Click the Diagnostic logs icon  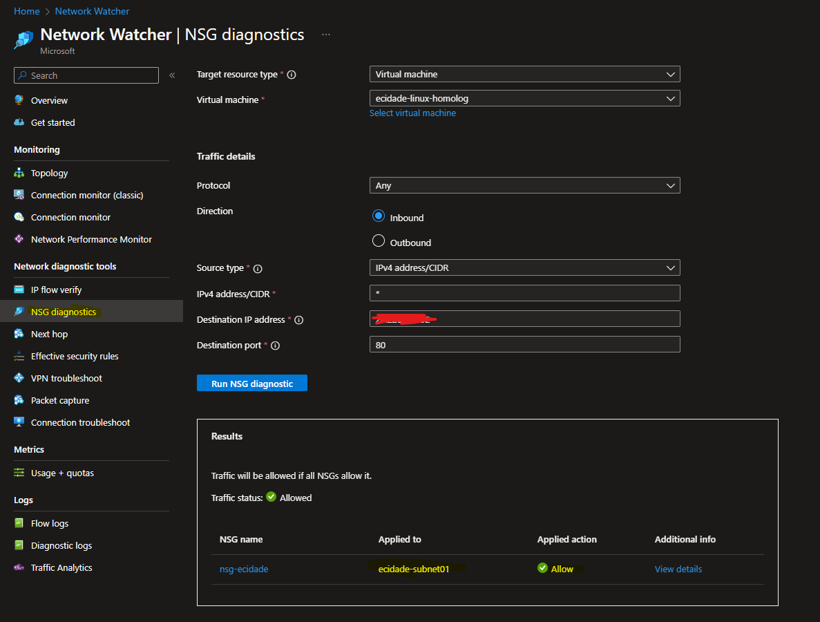coord(19,545)
